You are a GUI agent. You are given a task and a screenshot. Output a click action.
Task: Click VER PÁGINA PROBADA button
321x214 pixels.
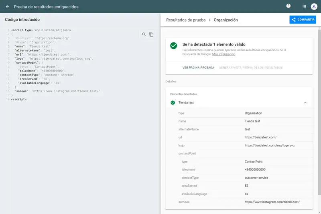198,68
